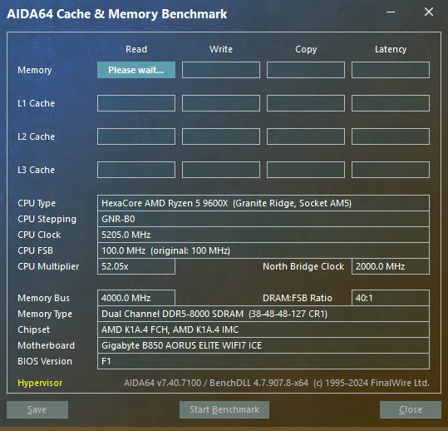
Task: Click the 'Memory Type' label
Action: click(x=45, y=314)
